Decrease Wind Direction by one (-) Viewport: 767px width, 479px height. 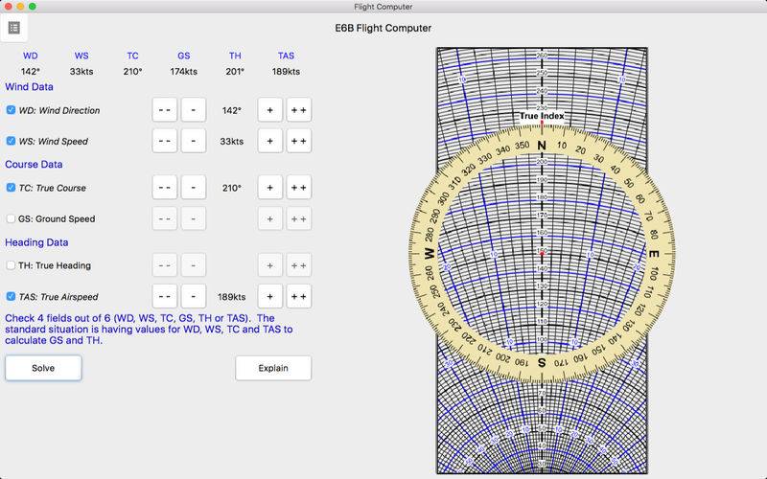pyautogui.click(x=194, y=110)
